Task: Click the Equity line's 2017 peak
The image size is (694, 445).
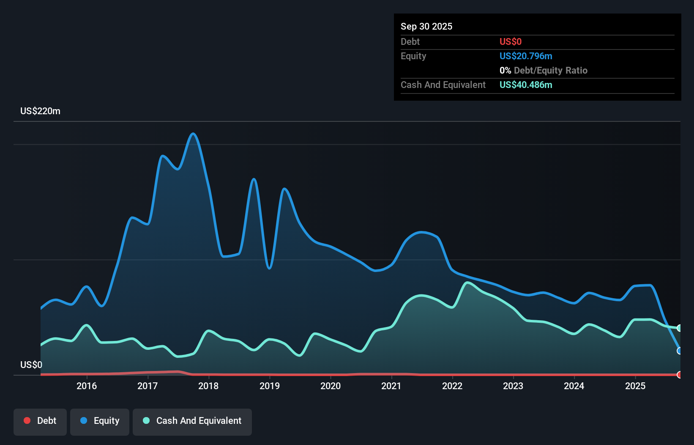Action: coord(193,134)
